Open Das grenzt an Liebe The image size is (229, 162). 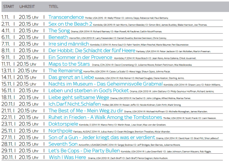[71, 77]
